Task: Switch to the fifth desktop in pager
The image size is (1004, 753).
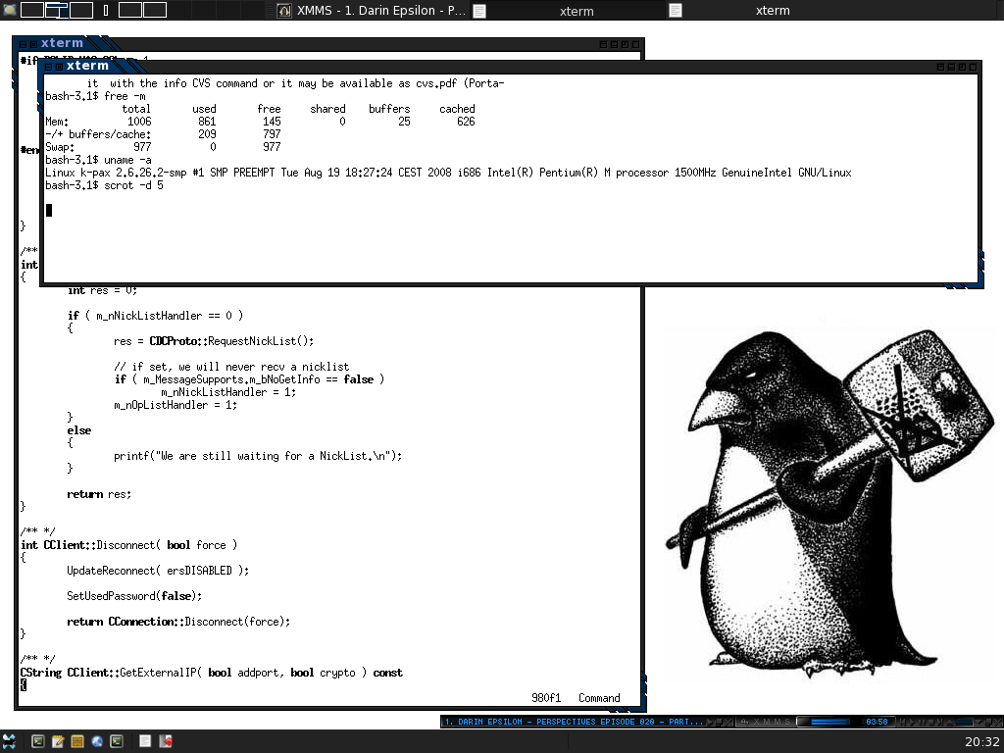Action: tap(130, 10)
